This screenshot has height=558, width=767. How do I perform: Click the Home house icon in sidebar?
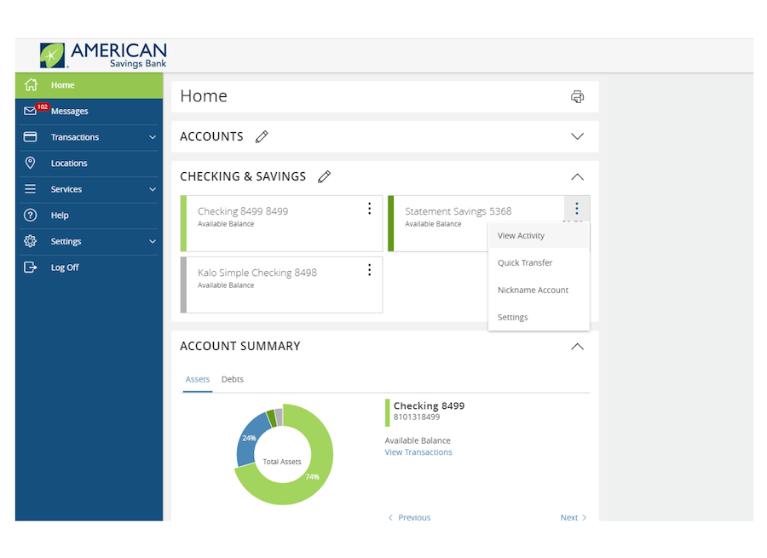[31, 84]
